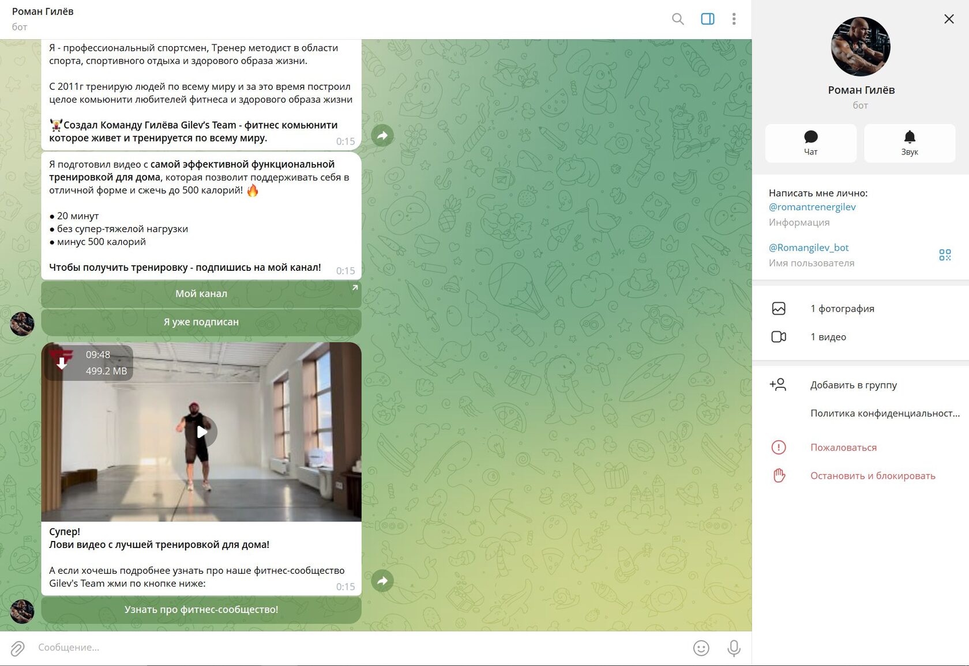The width and height of the screenshot is (969, 666).
Task: Play the workout video
Action: coord(201,432)
